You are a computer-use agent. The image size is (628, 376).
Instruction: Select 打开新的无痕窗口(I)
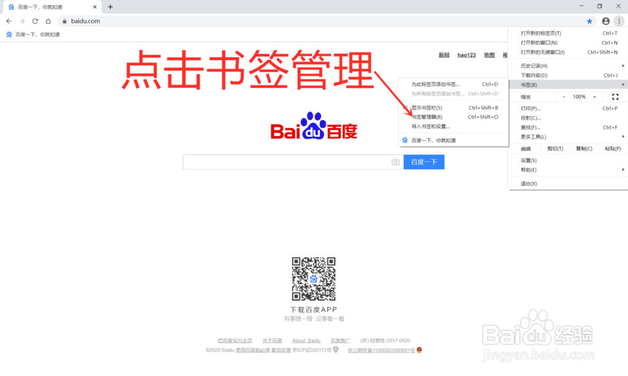click(x=568, y=52)
